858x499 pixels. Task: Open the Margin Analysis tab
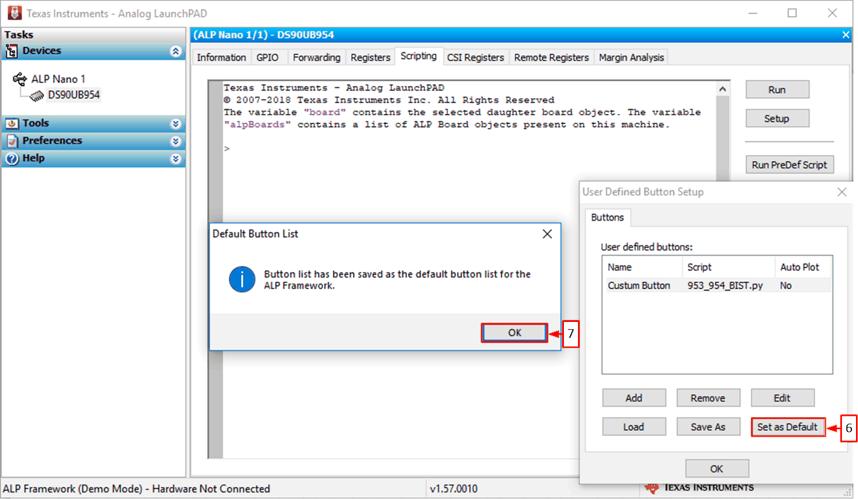pyautogui.click(x=631, y=58)
